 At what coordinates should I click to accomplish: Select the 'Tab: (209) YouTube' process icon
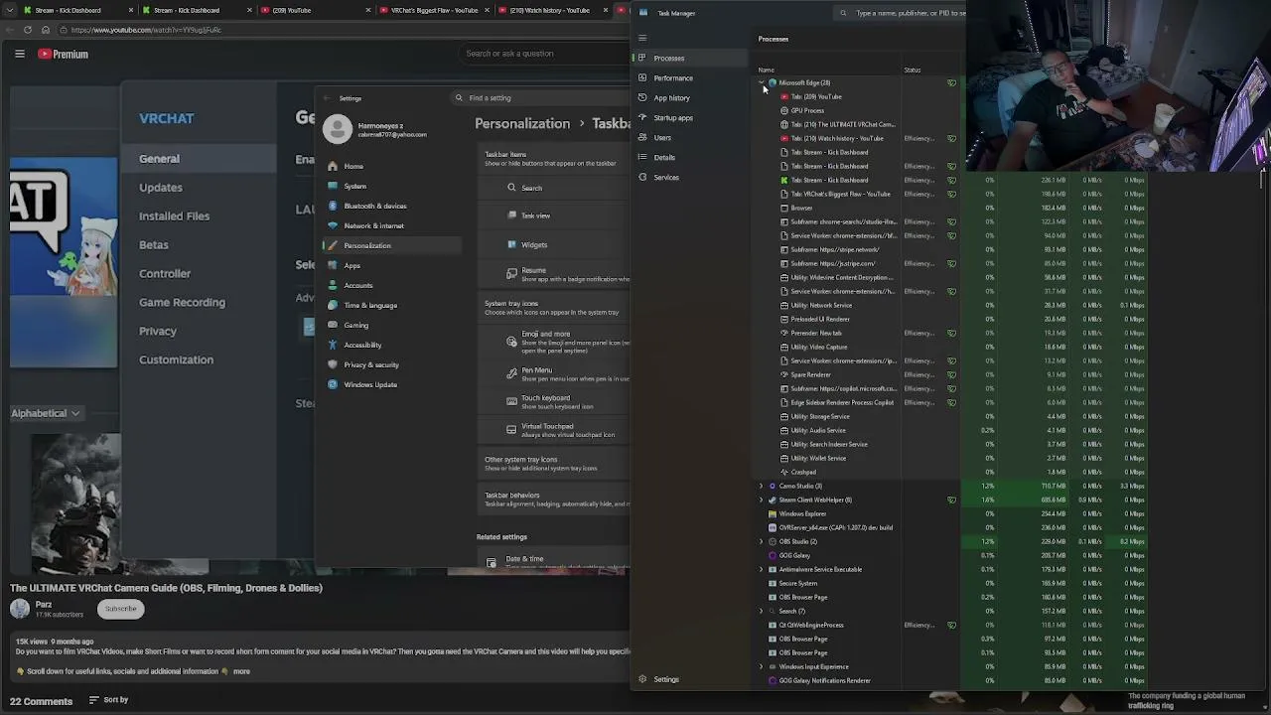point(784,96)
